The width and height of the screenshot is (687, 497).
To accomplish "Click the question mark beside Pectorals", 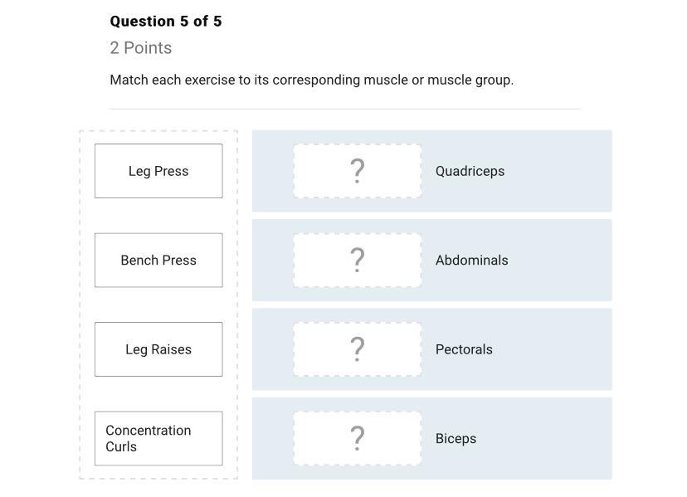I will click(x=358, y=349).
